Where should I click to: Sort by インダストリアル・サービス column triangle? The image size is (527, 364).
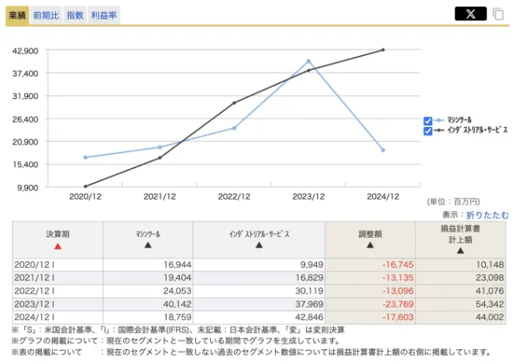(259, 246)
